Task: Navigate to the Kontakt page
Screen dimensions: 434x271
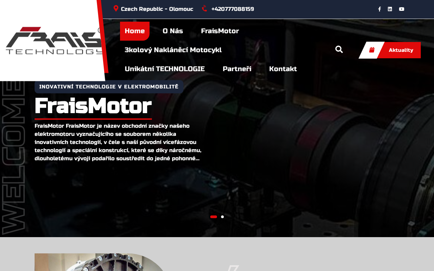Action: tap(283, 69)
